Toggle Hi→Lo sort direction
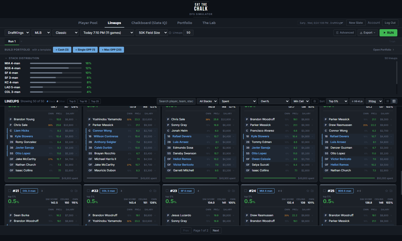Viewport: 402px width, 241px height. [x=357, y=101]
